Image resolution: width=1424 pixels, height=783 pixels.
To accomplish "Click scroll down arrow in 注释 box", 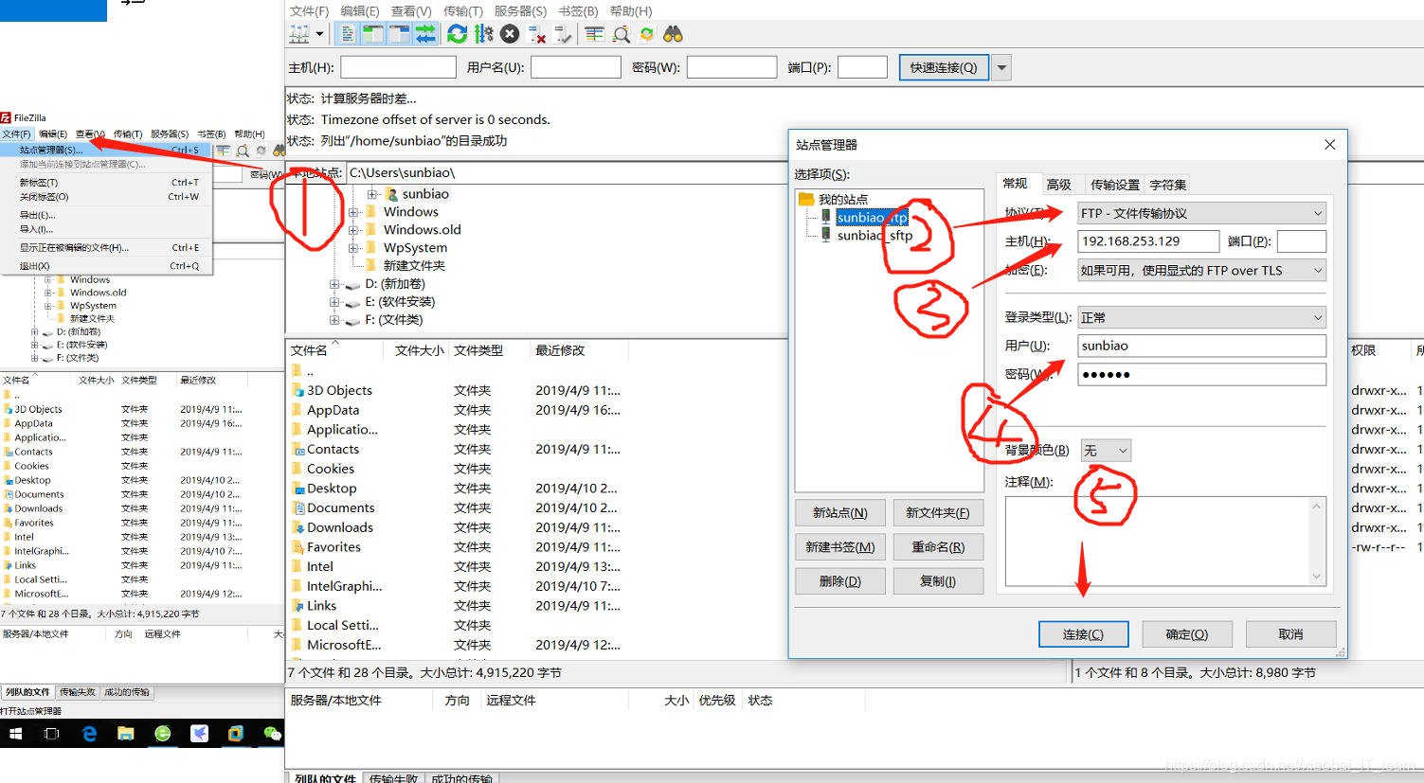I will point(1316,576).
